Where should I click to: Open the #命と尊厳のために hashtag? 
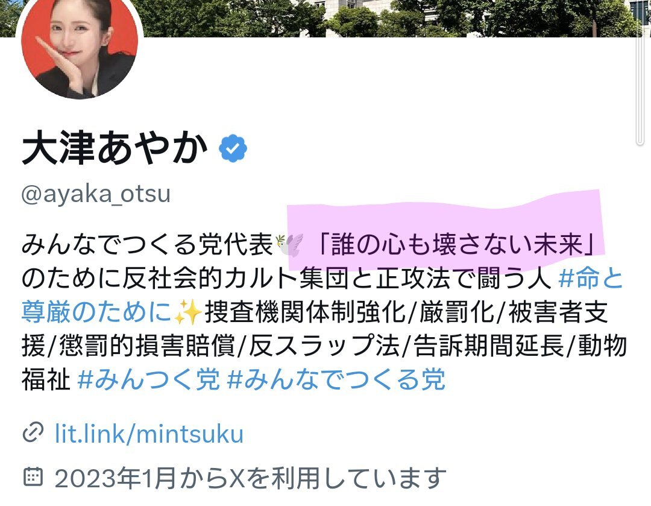[x=322, y=295]
